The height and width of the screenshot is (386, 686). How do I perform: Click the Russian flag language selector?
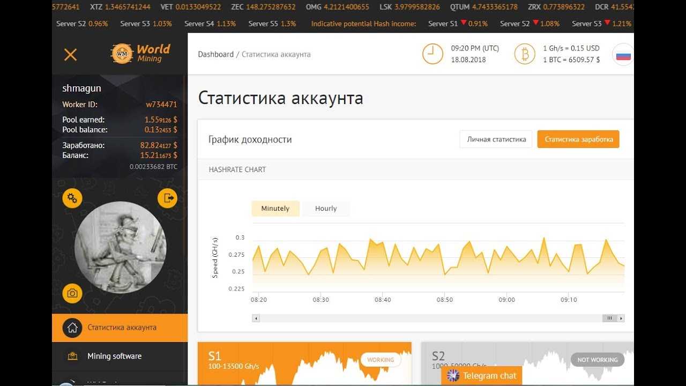623,55
